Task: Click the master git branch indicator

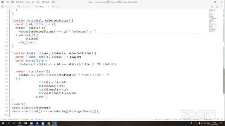Action: coord(25,120)
